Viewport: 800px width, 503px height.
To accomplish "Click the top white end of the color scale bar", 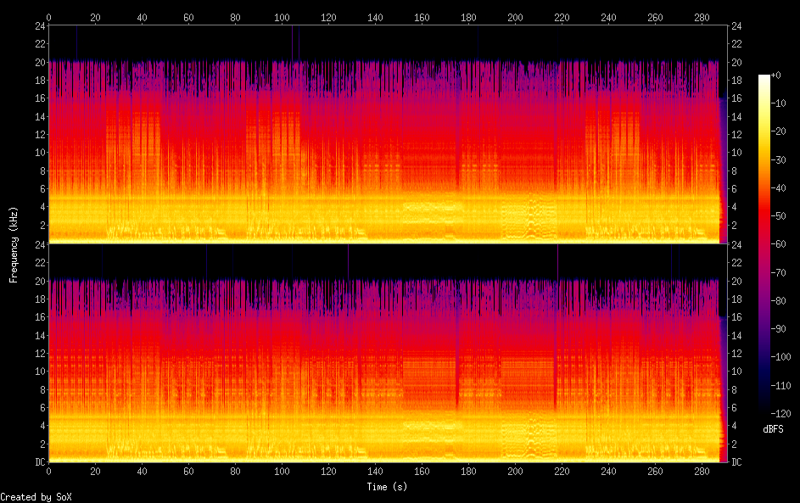I will 764,78.
